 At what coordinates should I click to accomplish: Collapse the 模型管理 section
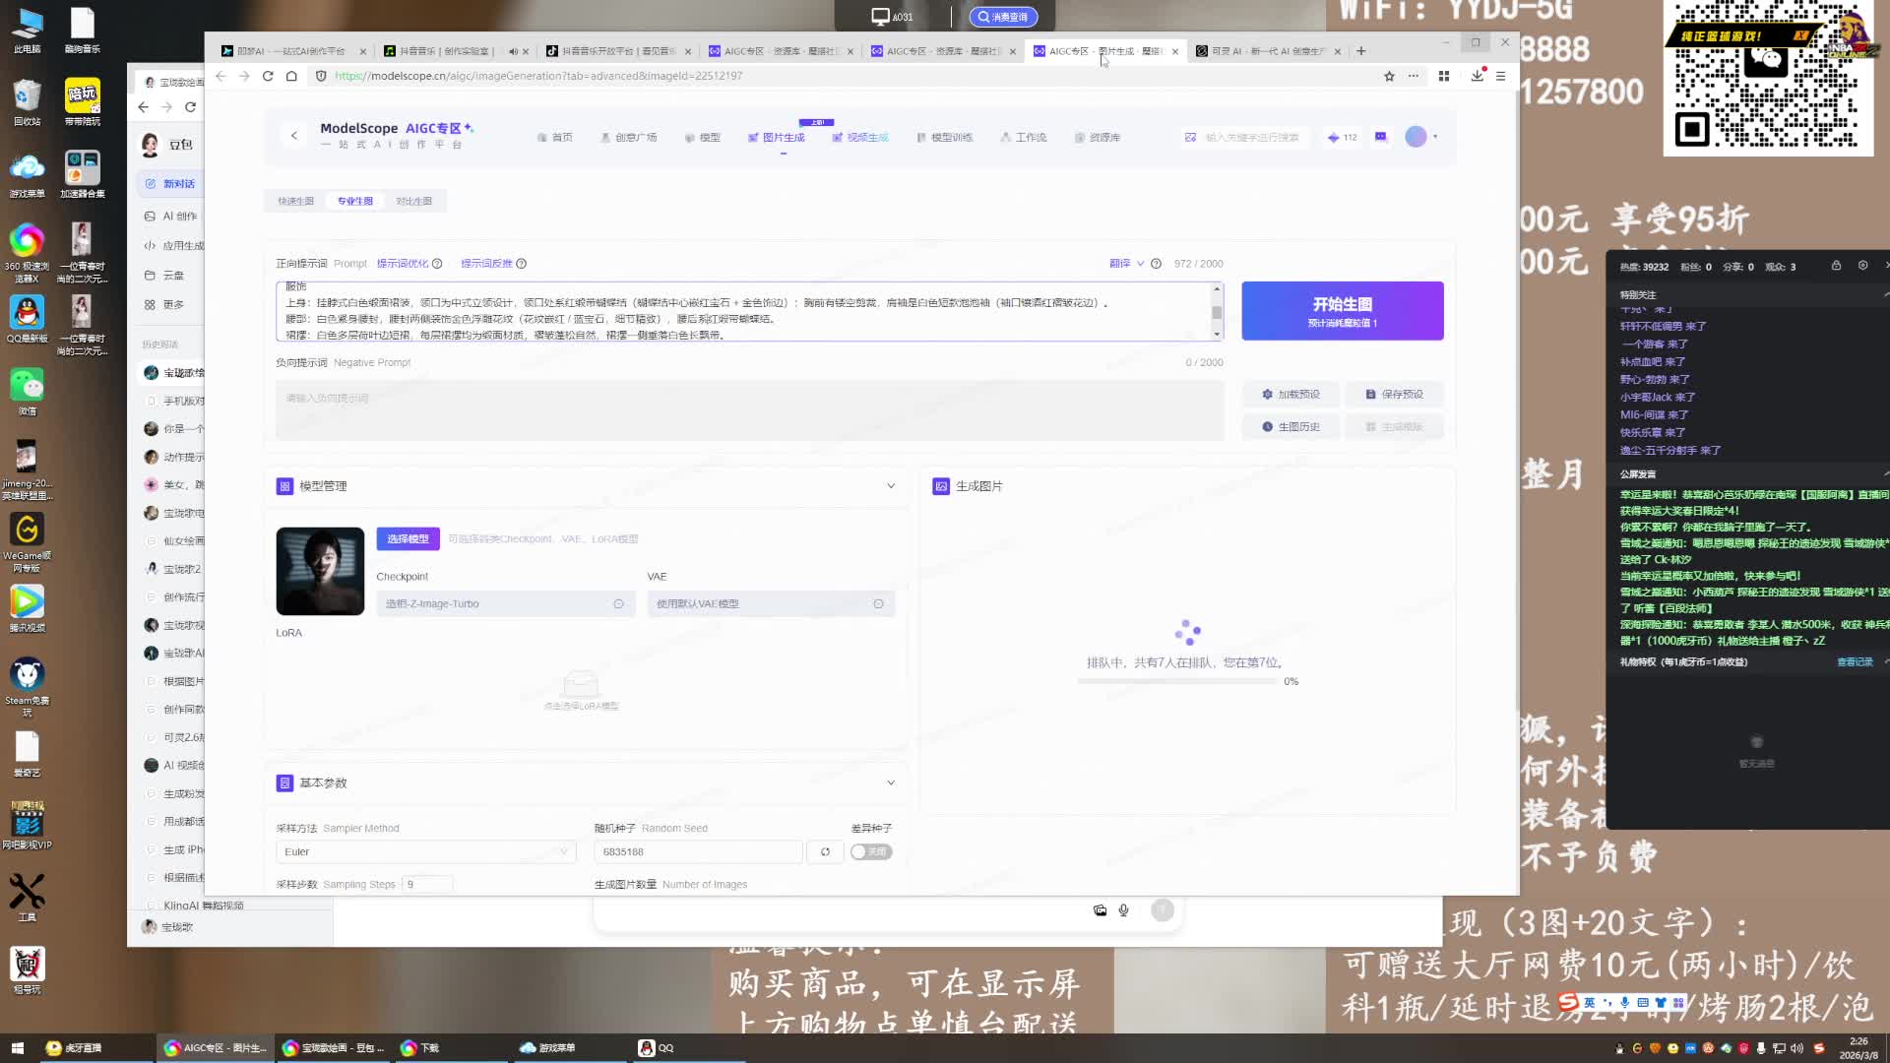coord(891,486)
